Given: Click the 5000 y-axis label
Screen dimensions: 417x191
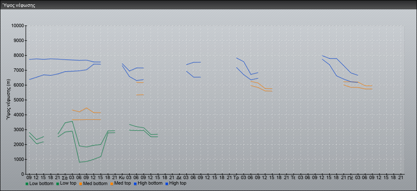Looking at the screenshot, I should click(x=19, y=100).
